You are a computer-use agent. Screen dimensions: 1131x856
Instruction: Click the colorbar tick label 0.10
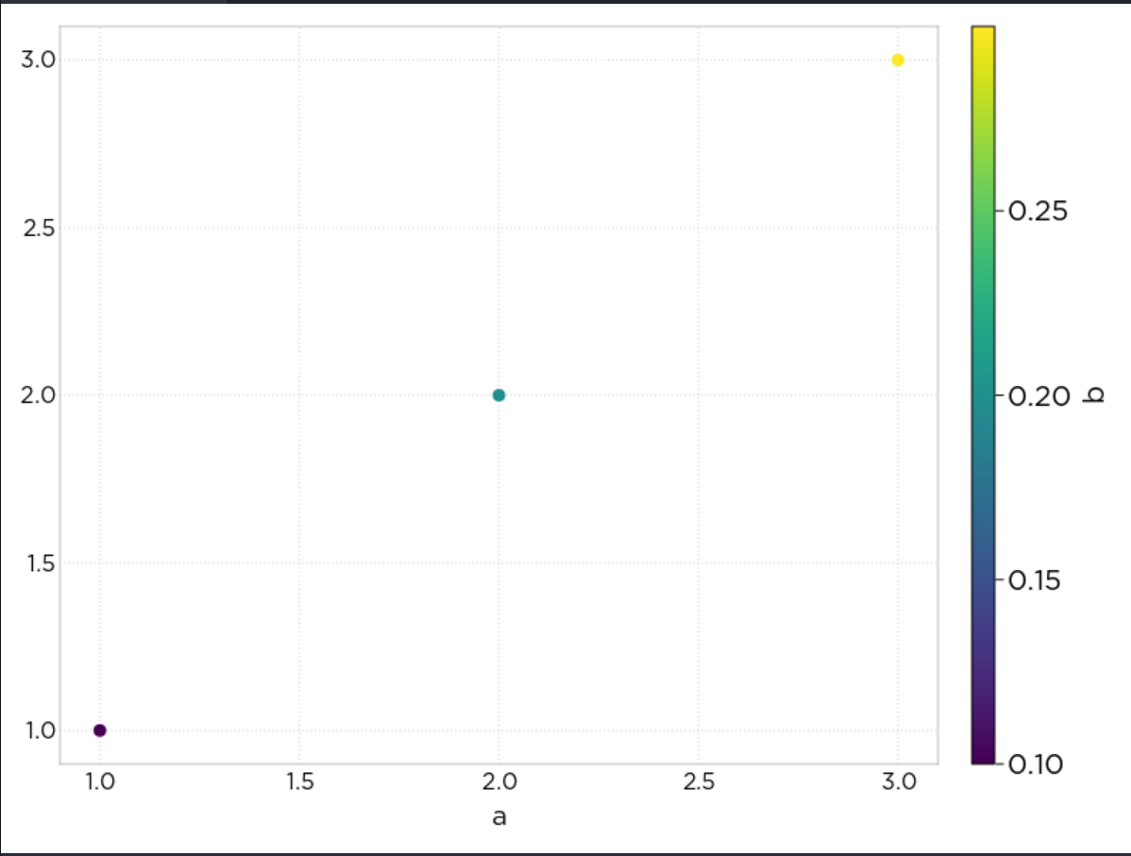click(1034, 764)
